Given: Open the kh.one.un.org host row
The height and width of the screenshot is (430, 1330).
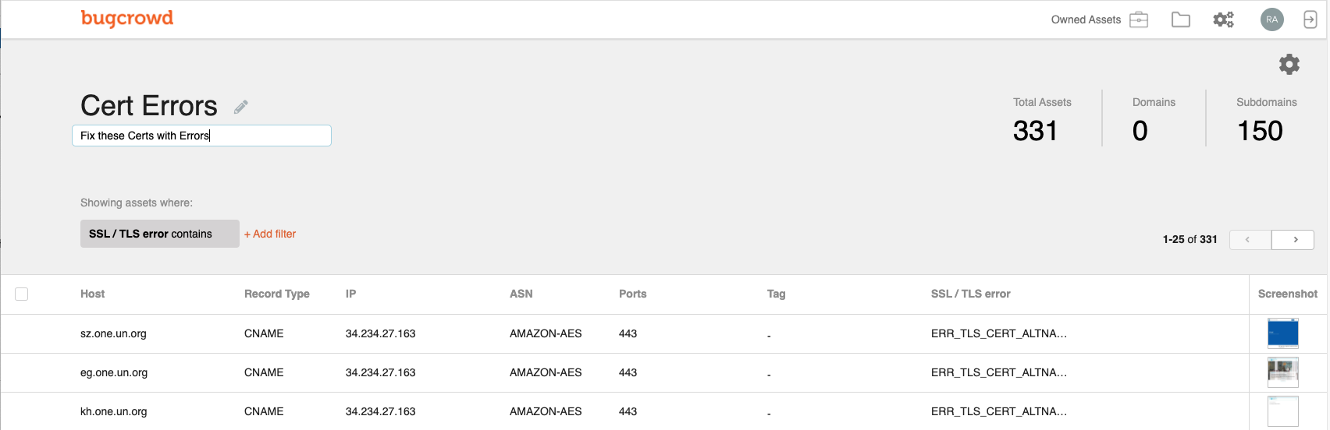Looking at the screenshot, I should [663, 411].
